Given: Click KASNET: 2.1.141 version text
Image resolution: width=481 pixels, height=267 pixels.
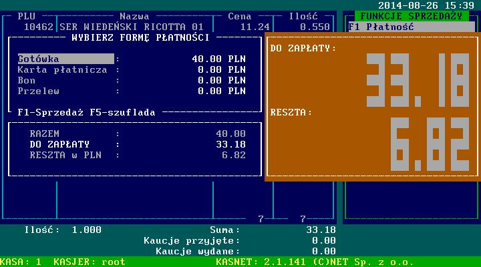Looking at the screenshot, I should point(261,262).
